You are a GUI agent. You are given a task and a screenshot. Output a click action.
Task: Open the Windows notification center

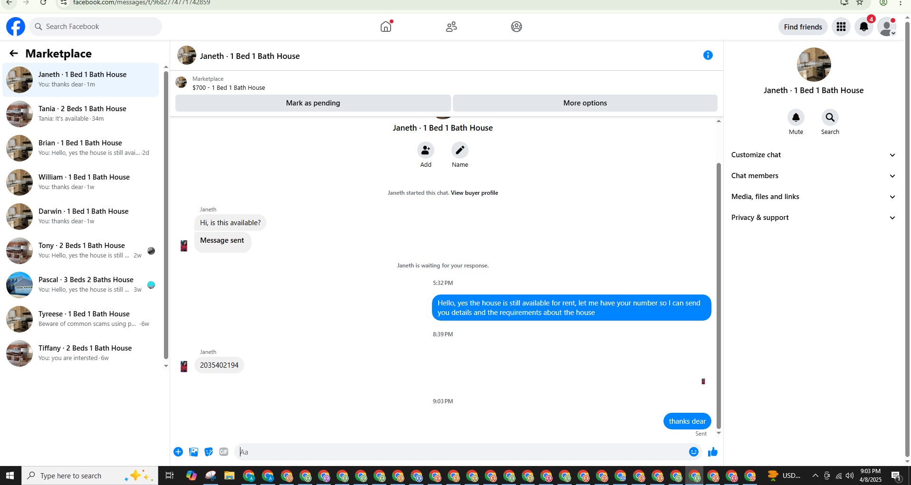pos(896,475)
